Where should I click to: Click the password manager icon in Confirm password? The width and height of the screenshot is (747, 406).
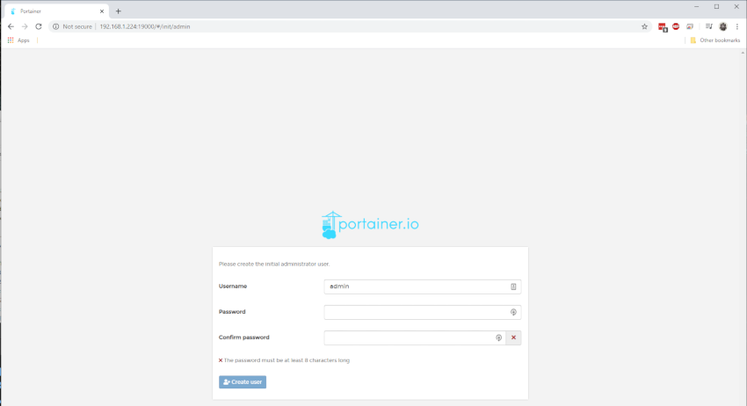(x=498, y=337)
